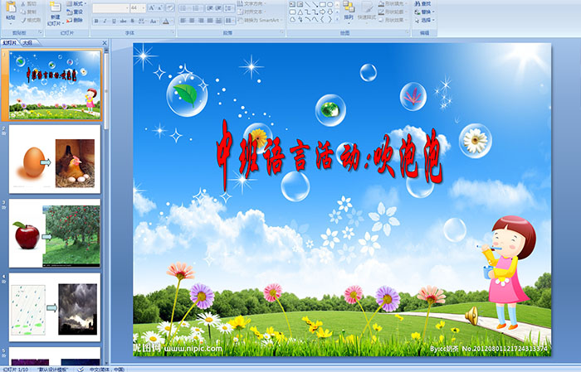Viewport: 581px width, 372px height.
Task: Click spell check icon in status bar
Action: pyautogui.click(x=81, y=370)
